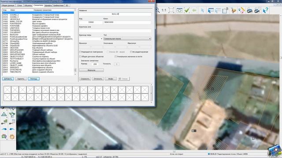This screenshot has height=158, width=282.
Task: Open the orange gear settings icon
Action: [x=12, y=136]
